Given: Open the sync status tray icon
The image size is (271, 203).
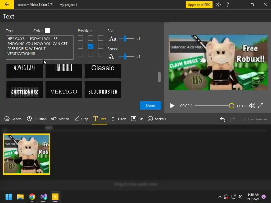Looking at the screenshot, I should (226, 197).
